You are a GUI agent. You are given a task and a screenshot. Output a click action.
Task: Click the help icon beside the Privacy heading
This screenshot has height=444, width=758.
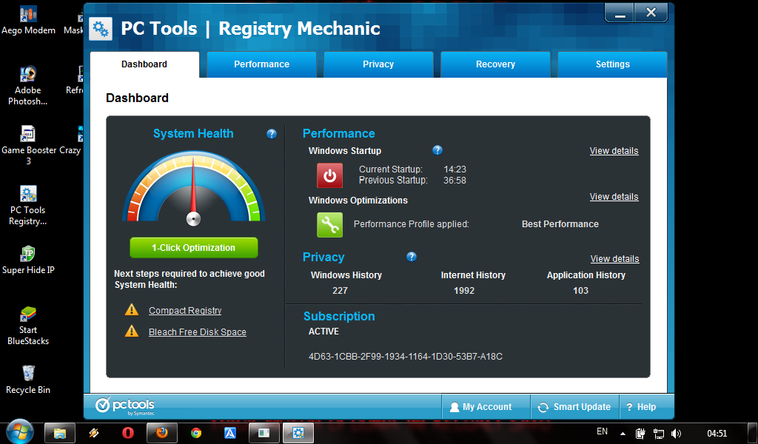click(x=412, y=257)
